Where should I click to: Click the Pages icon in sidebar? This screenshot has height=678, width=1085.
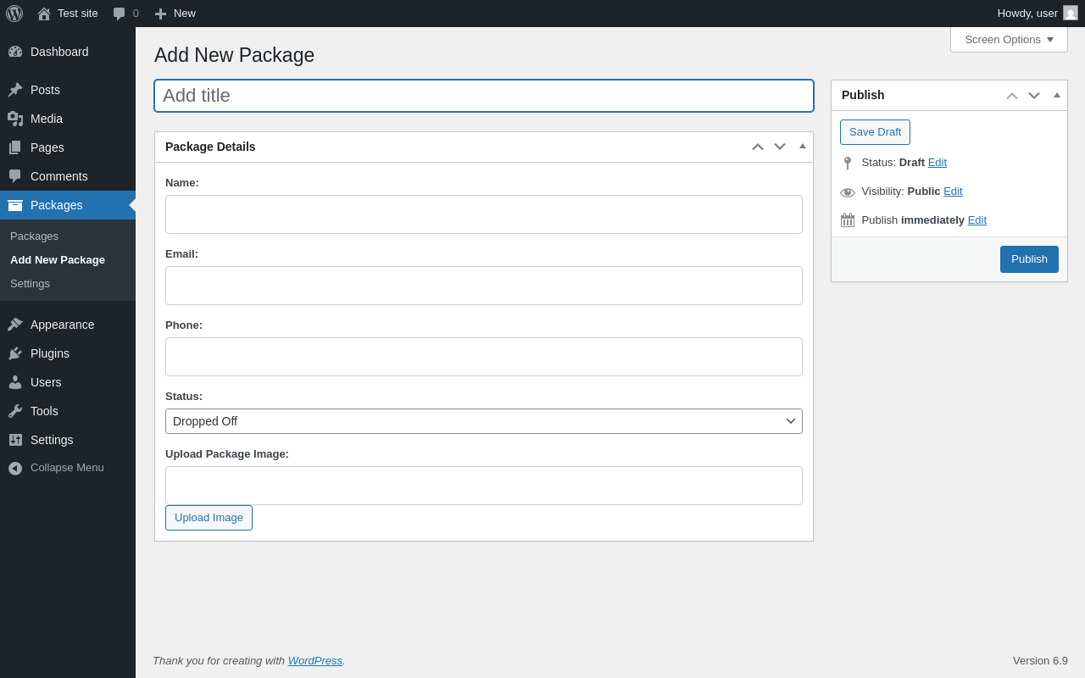[15, 147]
